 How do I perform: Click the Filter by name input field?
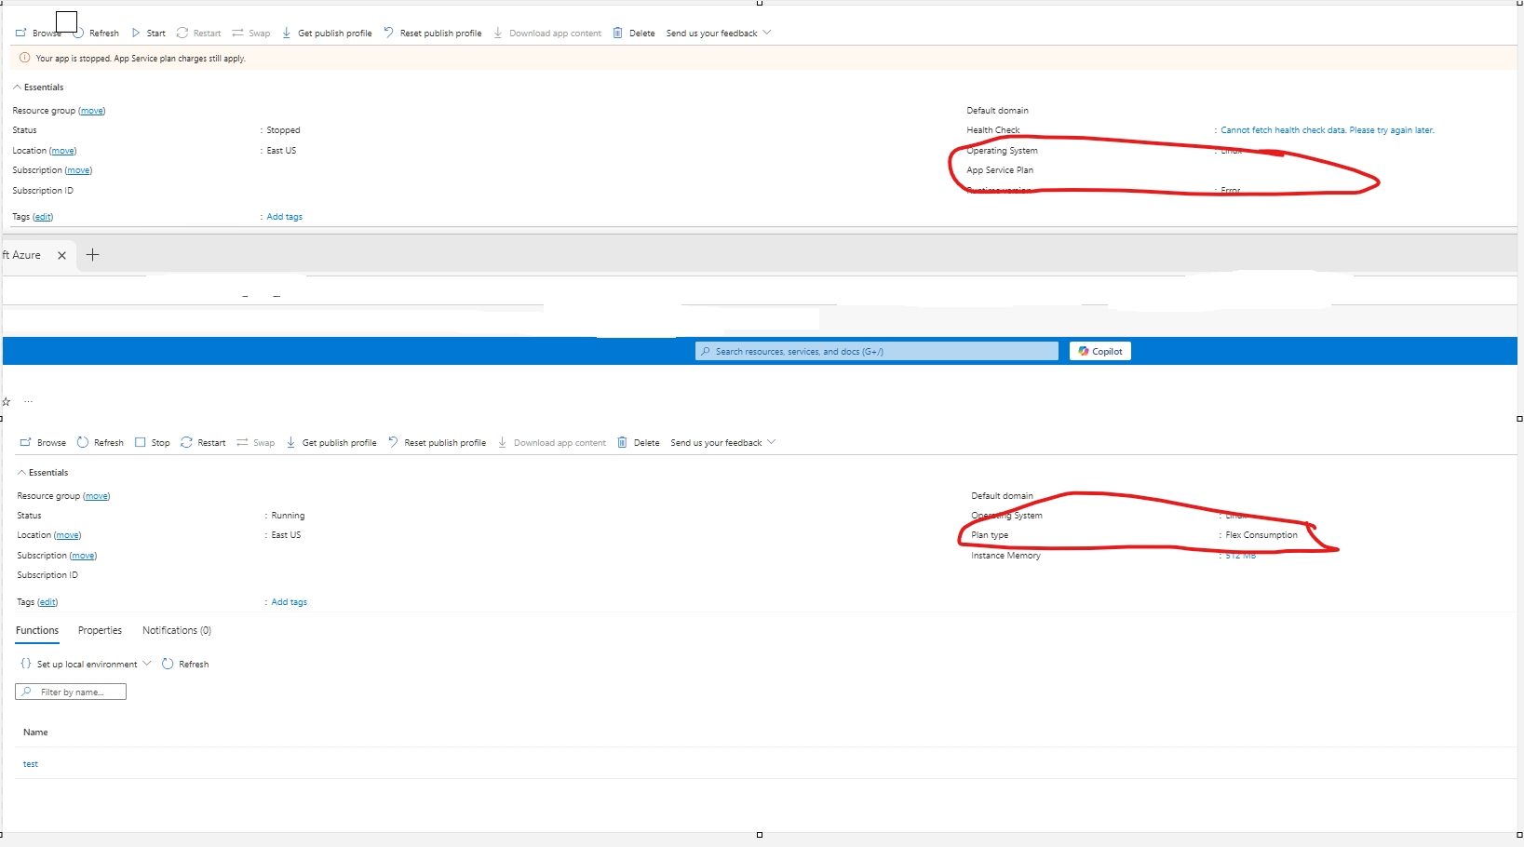click(x=71, y=692)
